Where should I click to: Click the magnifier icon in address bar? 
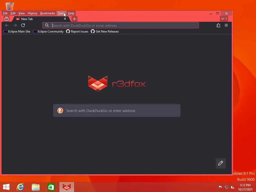[47, 25]
